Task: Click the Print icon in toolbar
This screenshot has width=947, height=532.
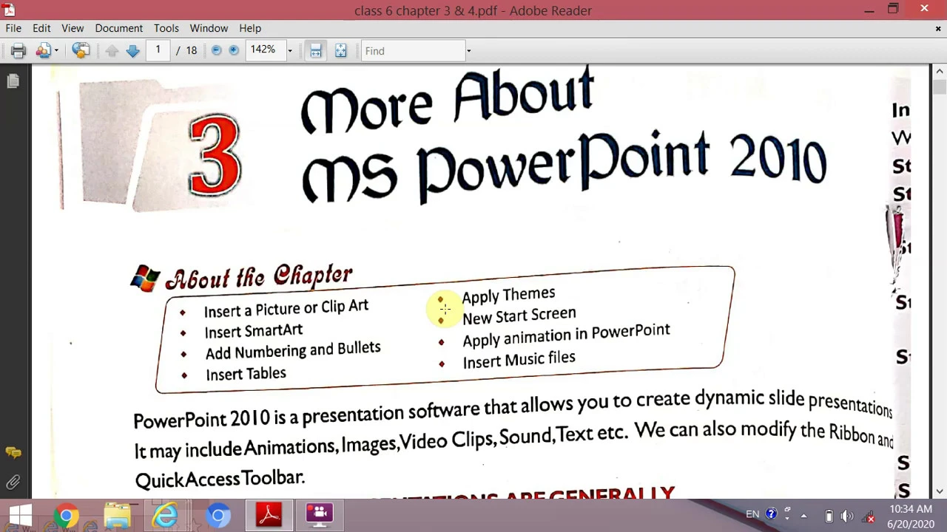Action: tap(18, 50)
